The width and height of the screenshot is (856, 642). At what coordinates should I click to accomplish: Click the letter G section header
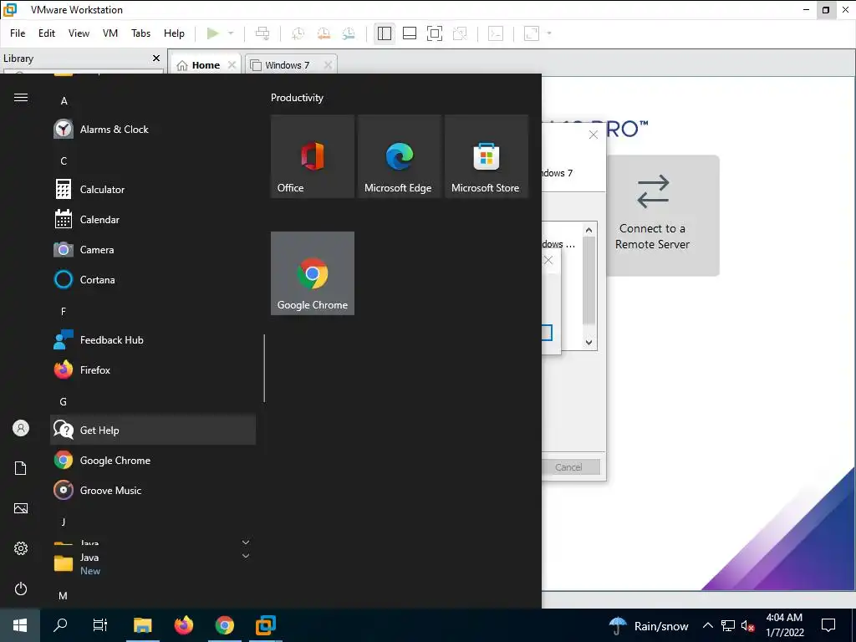coord(64,402)
